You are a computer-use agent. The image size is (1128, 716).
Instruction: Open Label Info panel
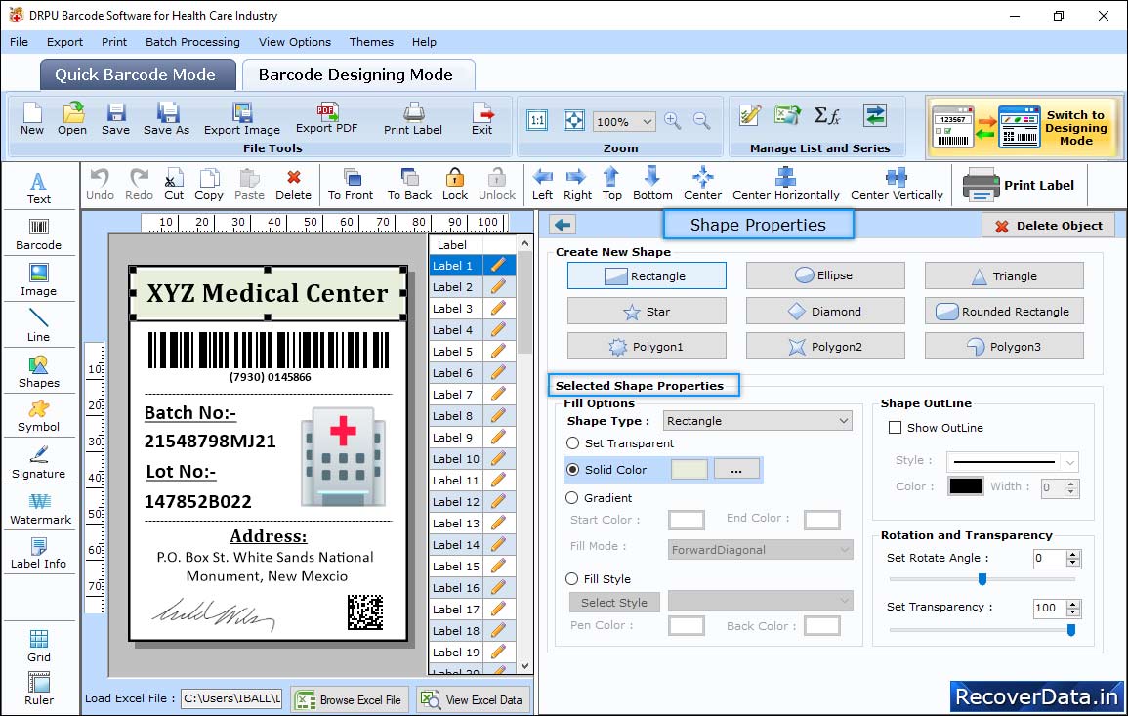[39, 554]
